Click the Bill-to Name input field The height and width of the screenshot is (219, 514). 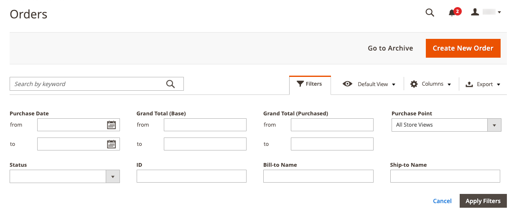point(318,176)
